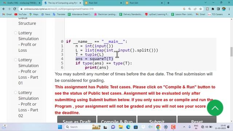The image size is (233, 131).
Task: Reload the current page
Action: tap(15, 9)
